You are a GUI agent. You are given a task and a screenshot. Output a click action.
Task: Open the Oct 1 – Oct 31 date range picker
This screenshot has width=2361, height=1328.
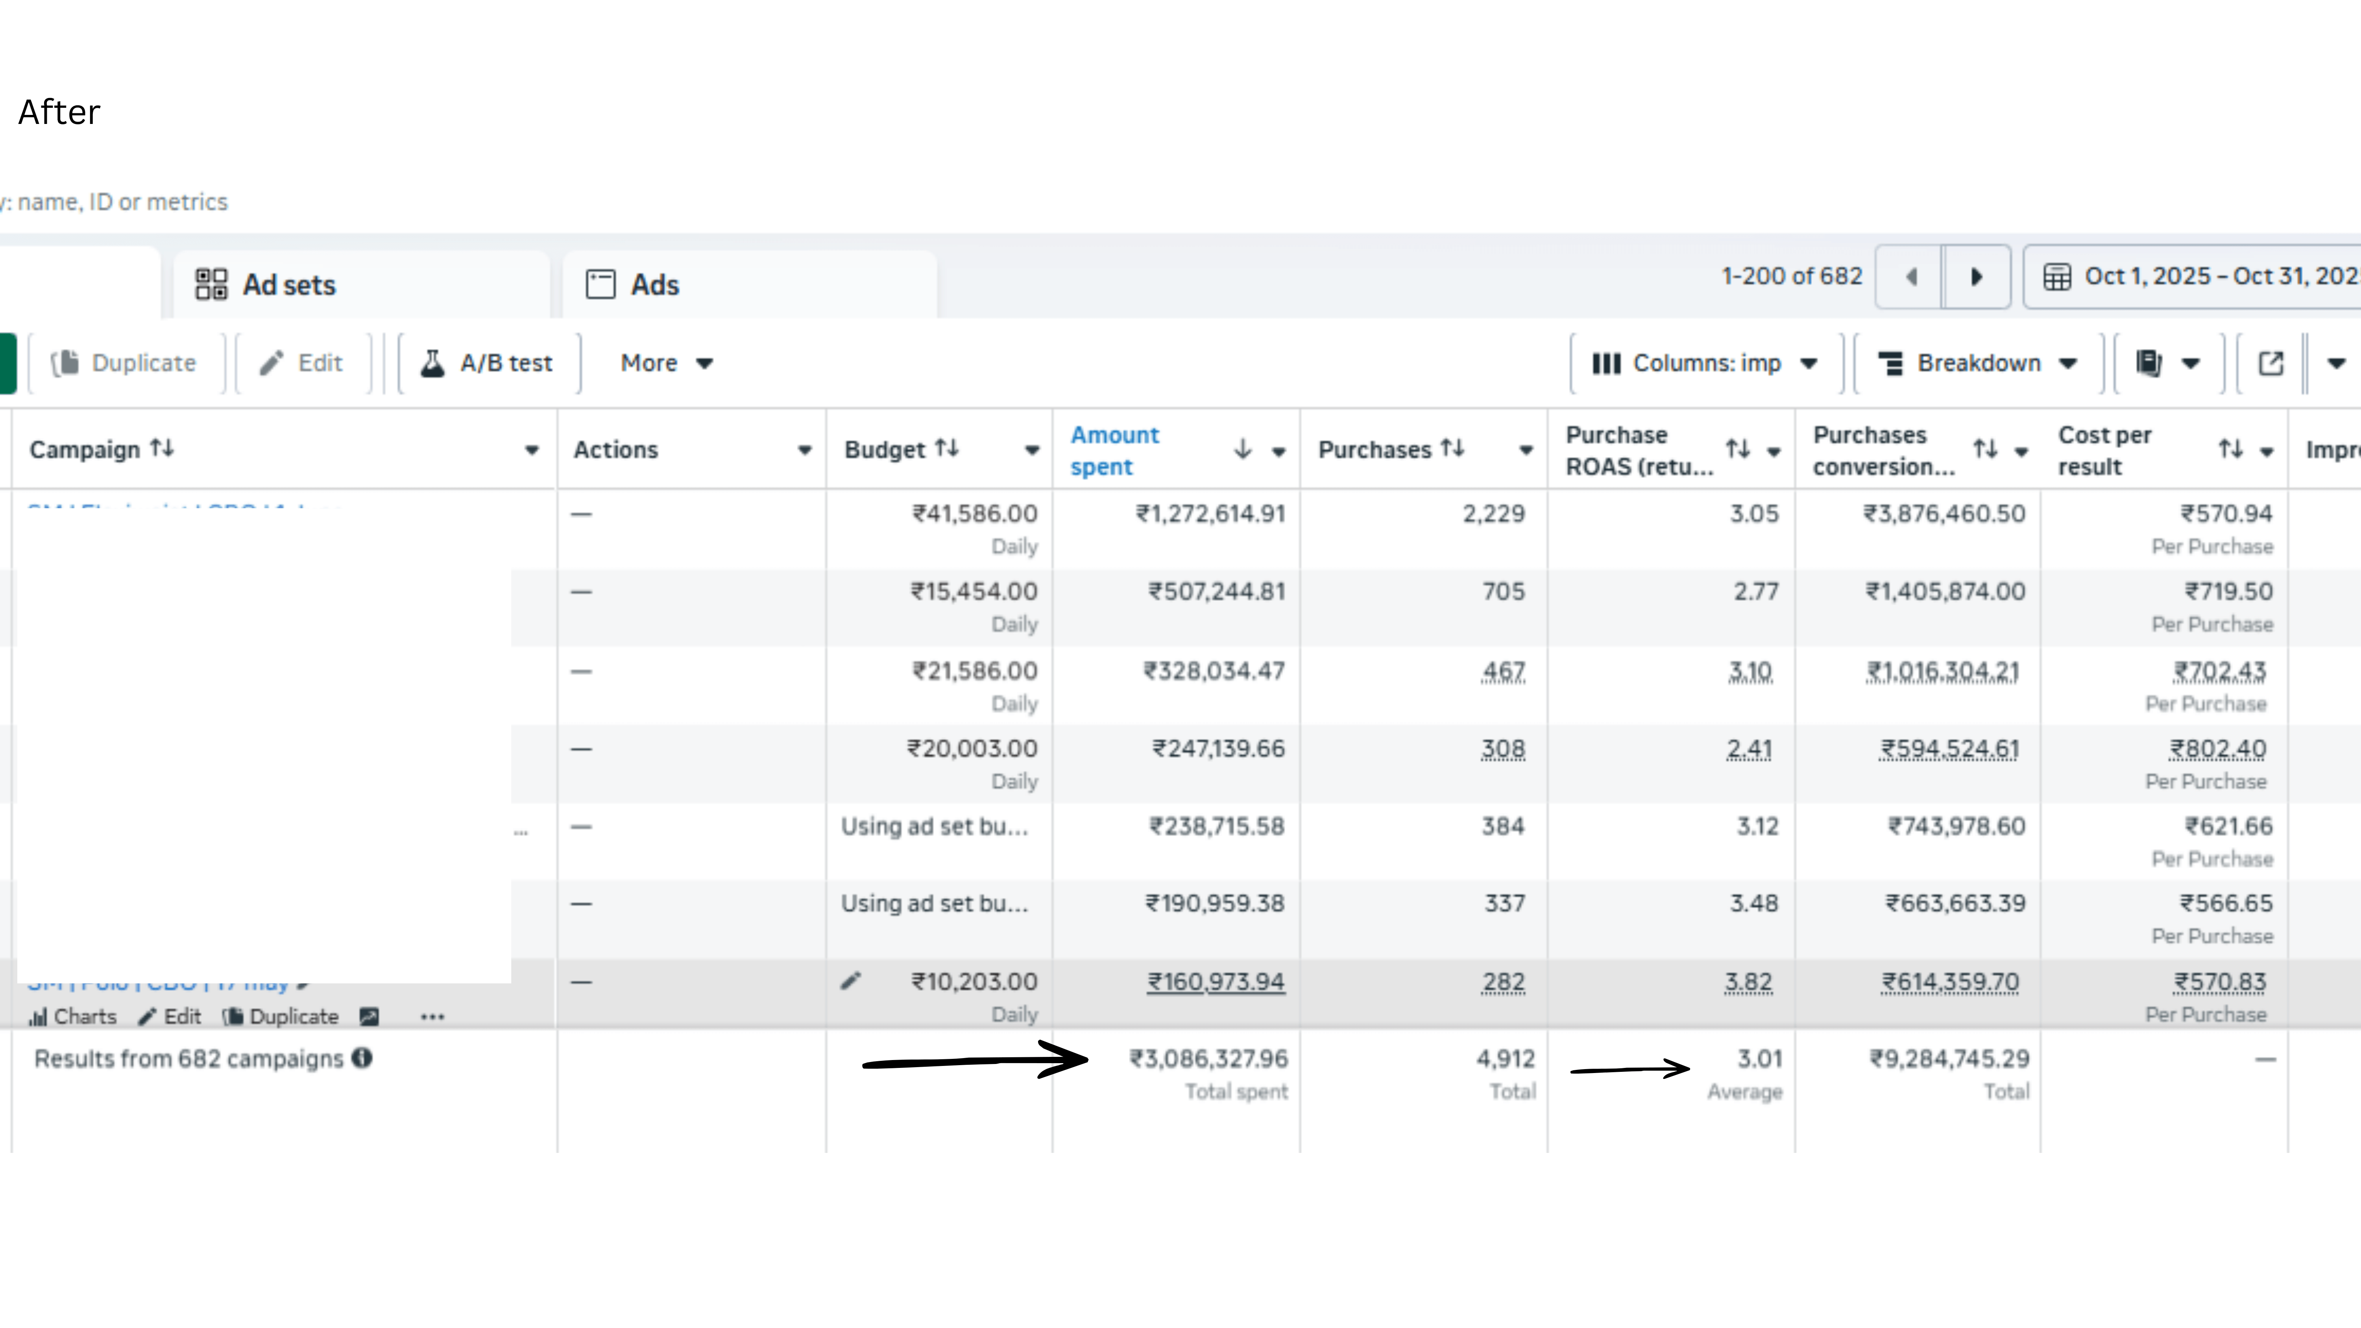2200,277
